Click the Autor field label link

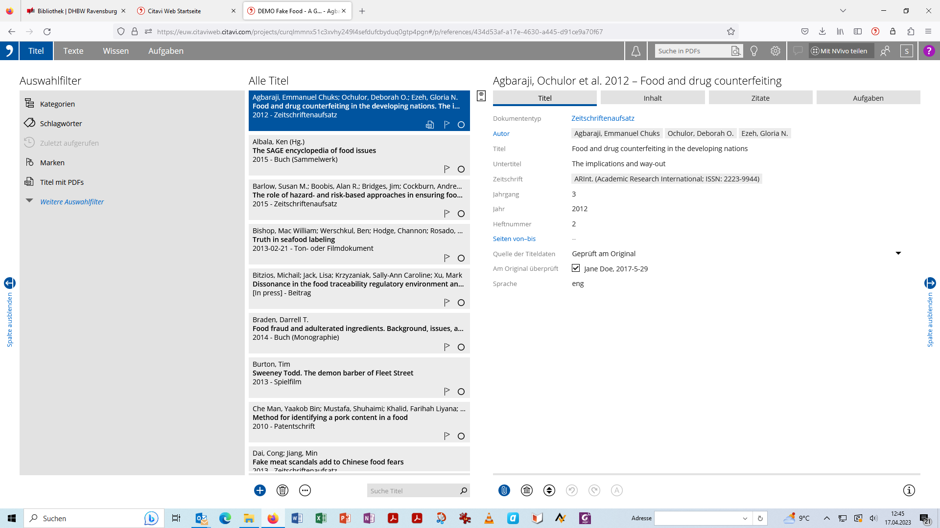(x=501, y=133)
